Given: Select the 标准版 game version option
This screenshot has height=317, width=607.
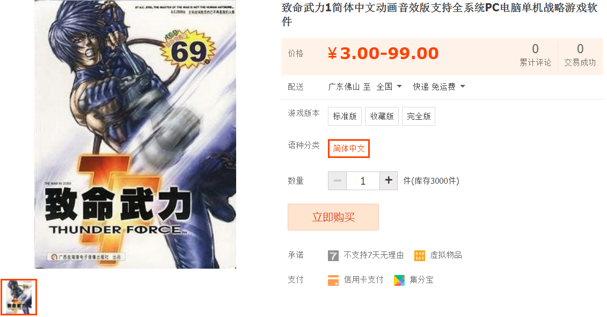Looking at the screenshot, I should (345, 116).
